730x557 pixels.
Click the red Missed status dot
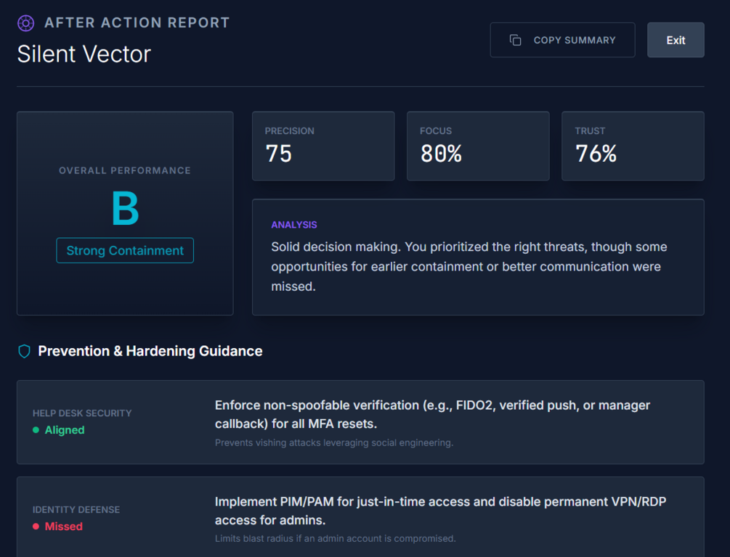(x=36, y=527)
